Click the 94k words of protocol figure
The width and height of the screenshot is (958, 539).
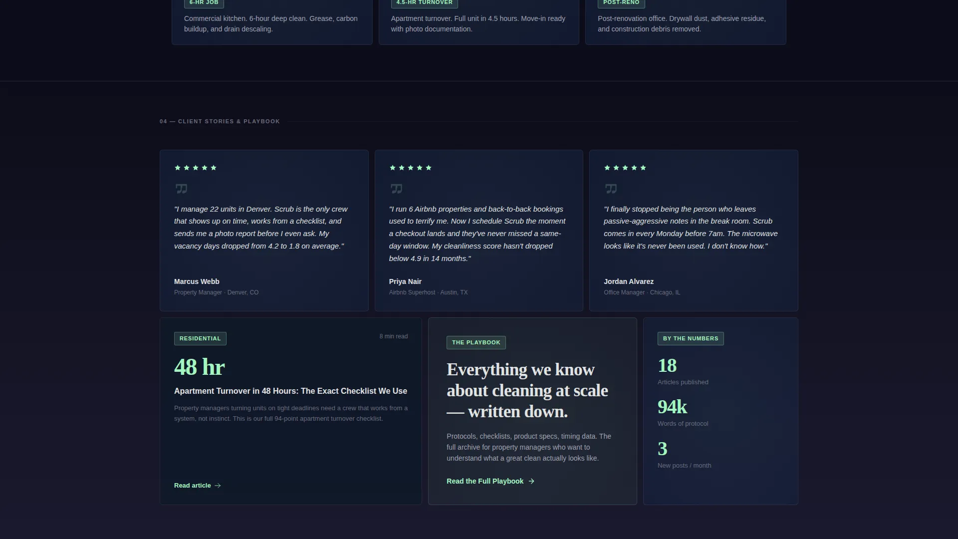point(672,407)
